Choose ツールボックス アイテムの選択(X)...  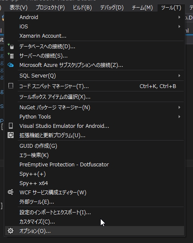[x=94, y=97]
